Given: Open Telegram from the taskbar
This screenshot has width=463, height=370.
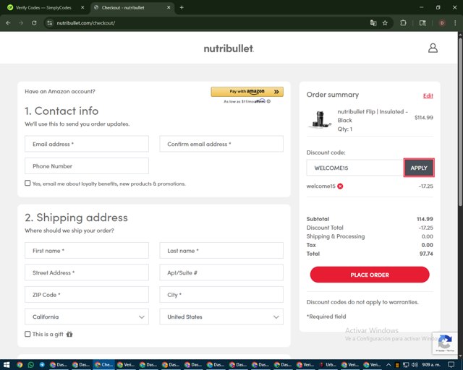Looking at the screenshot, I should [42, 365].
